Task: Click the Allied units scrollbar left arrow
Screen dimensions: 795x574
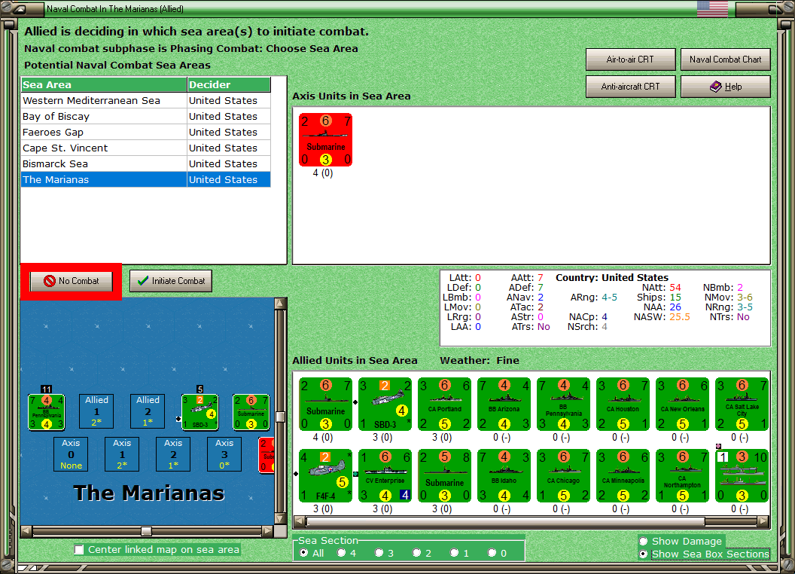Action: 300,521
